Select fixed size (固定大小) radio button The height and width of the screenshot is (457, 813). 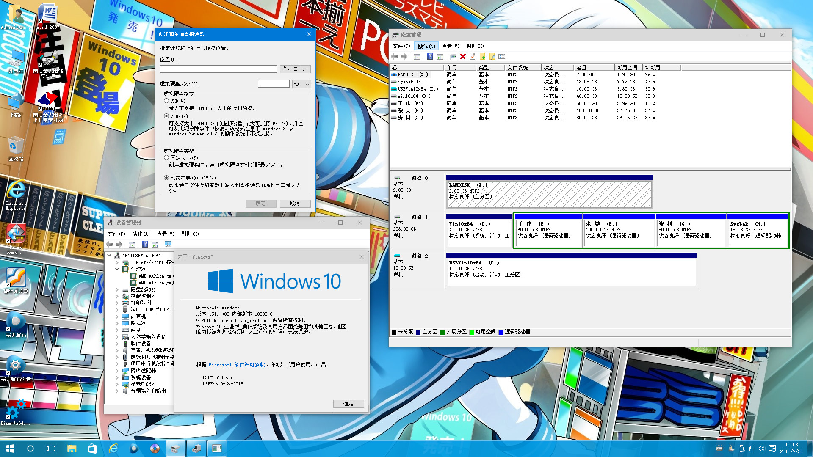(x=166, y=157)
